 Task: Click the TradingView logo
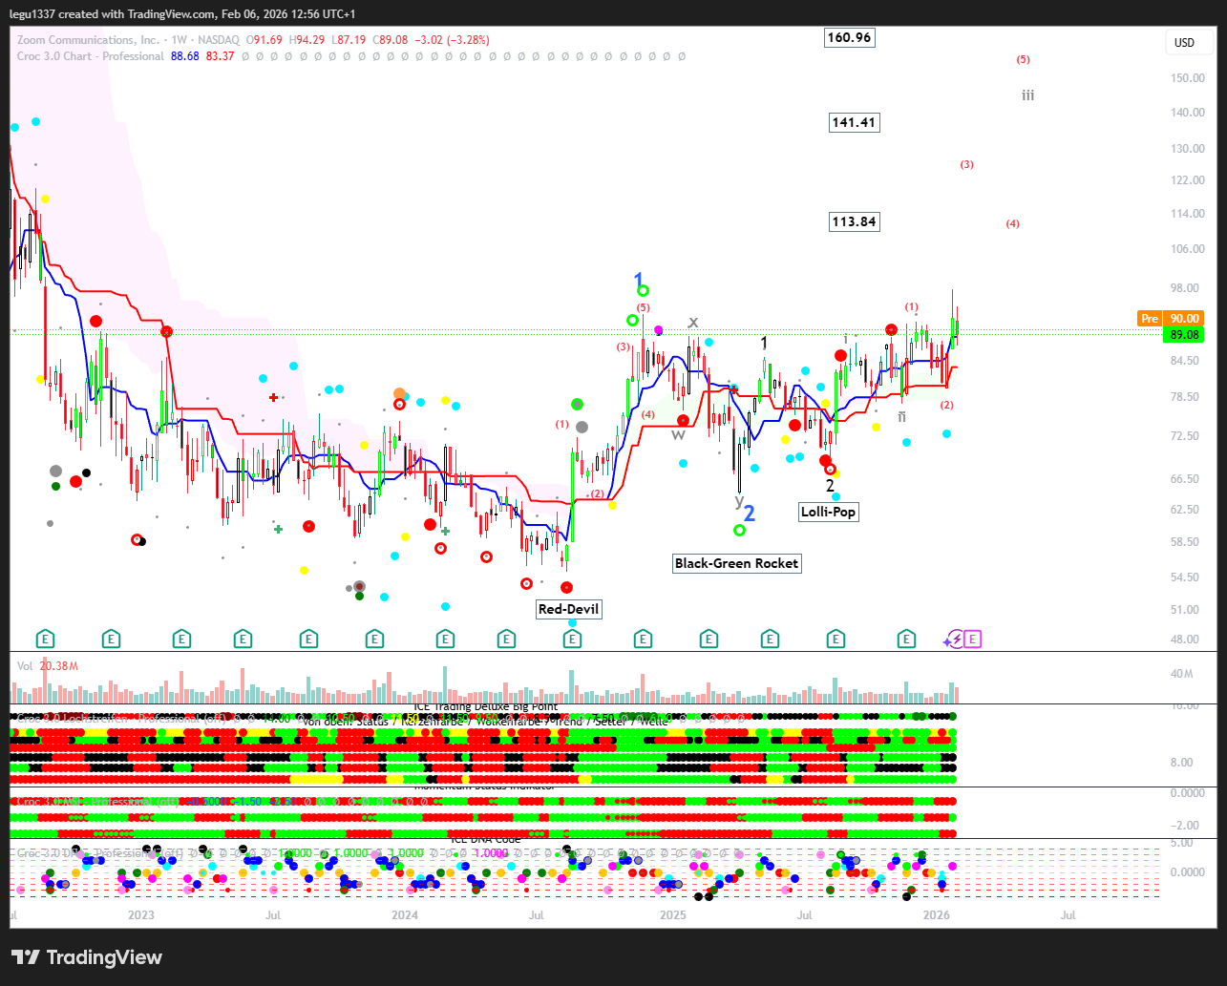(87, 957)
